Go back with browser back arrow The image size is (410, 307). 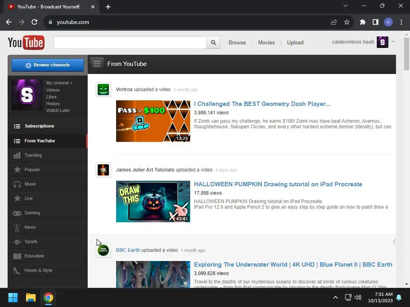(x=9, y=22)
